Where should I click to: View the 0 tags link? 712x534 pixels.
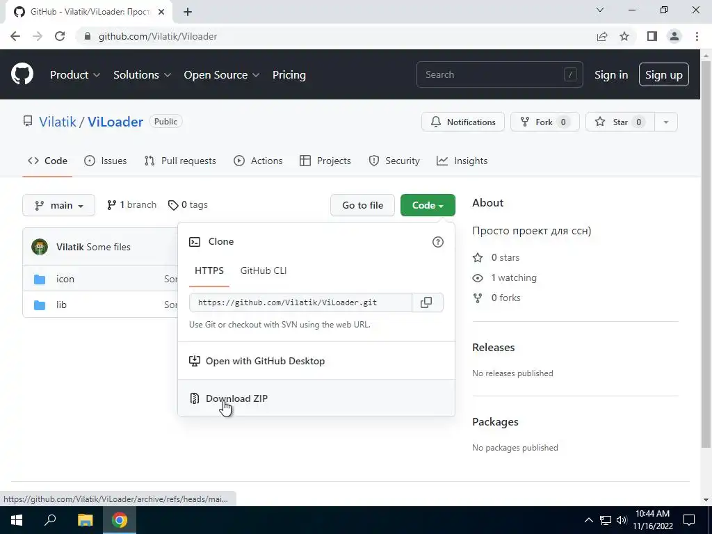[188, 205]
